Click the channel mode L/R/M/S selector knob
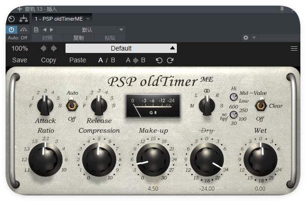Viewport: 306px width, 201px height. pyautogui.click(x=207, y=105)
